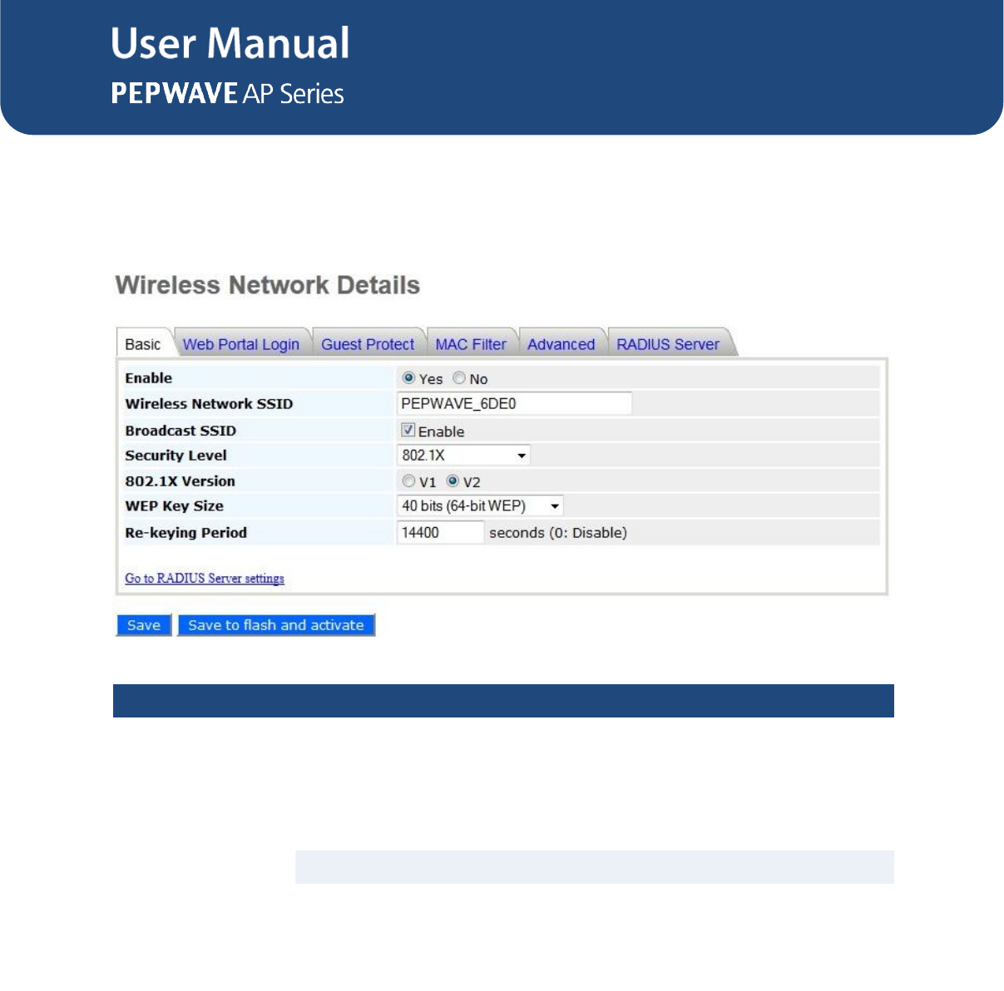This screenshot has height=991, width=1004.
Task: Click the Wireless Network SSID input field
Action: [515, 404]
